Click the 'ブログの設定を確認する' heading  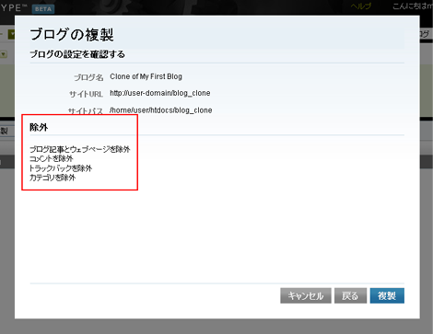pos(77,54)
